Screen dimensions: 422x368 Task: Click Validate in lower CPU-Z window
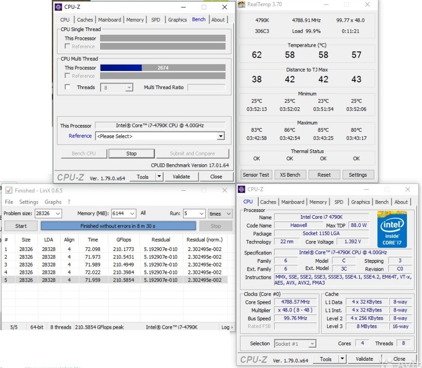364,359
